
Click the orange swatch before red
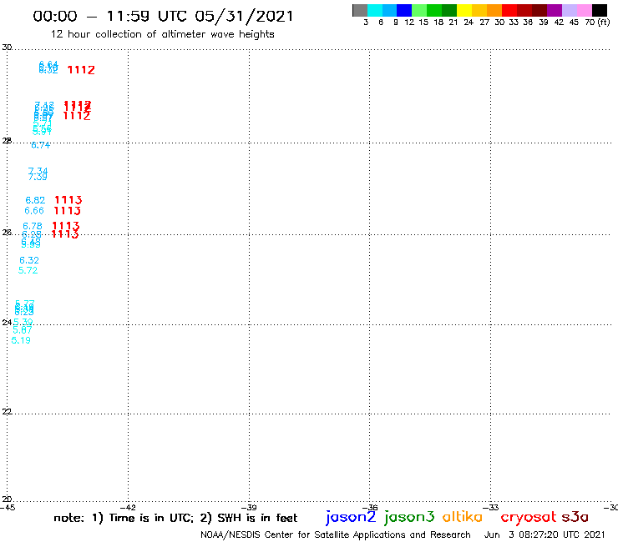coord(494,10)
